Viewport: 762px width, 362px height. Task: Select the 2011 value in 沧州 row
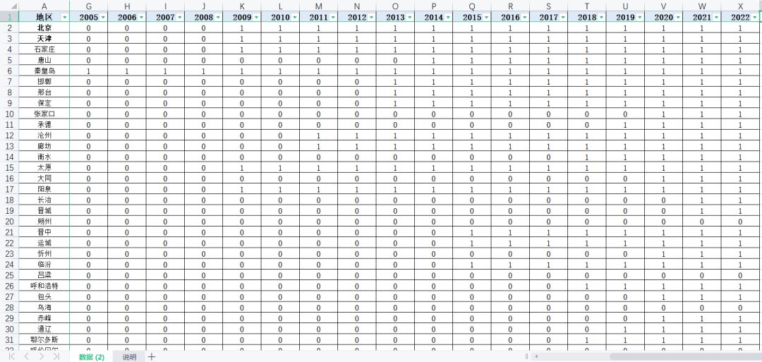[319, 135]
